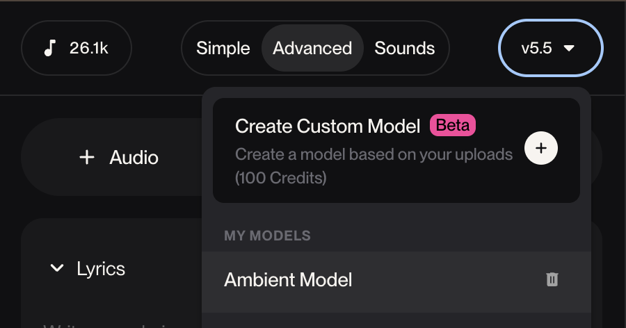The height and width of the screenshot is (328, 626).
Task: Click the caret arrow next to v5.5
Action: [569, 49]
